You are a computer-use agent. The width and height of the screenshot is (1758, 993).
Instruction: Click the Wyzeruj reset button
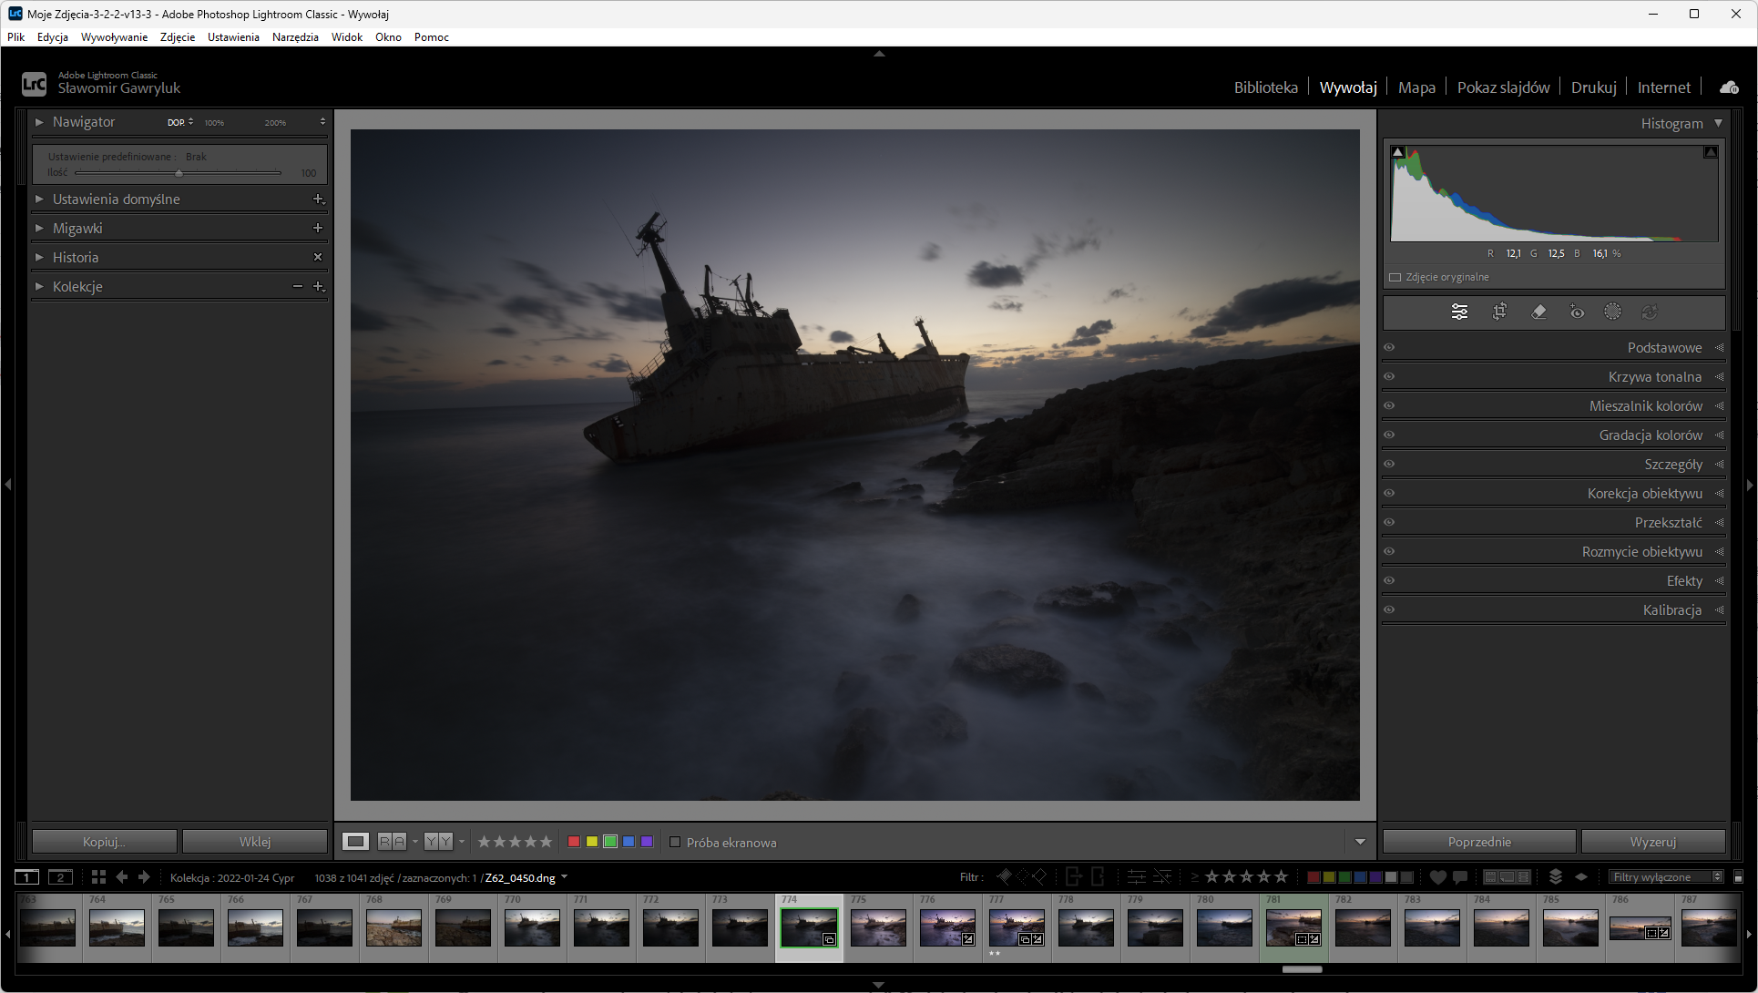click(1652, 842)
